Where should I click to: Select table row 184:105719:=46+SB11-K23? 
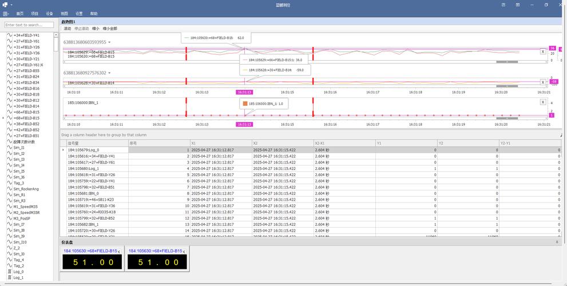(x=314, y=200)
